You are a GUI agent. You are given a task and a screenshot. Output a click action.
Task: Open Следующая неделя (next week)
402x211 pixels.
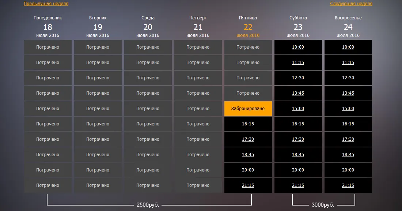[351, 4]
